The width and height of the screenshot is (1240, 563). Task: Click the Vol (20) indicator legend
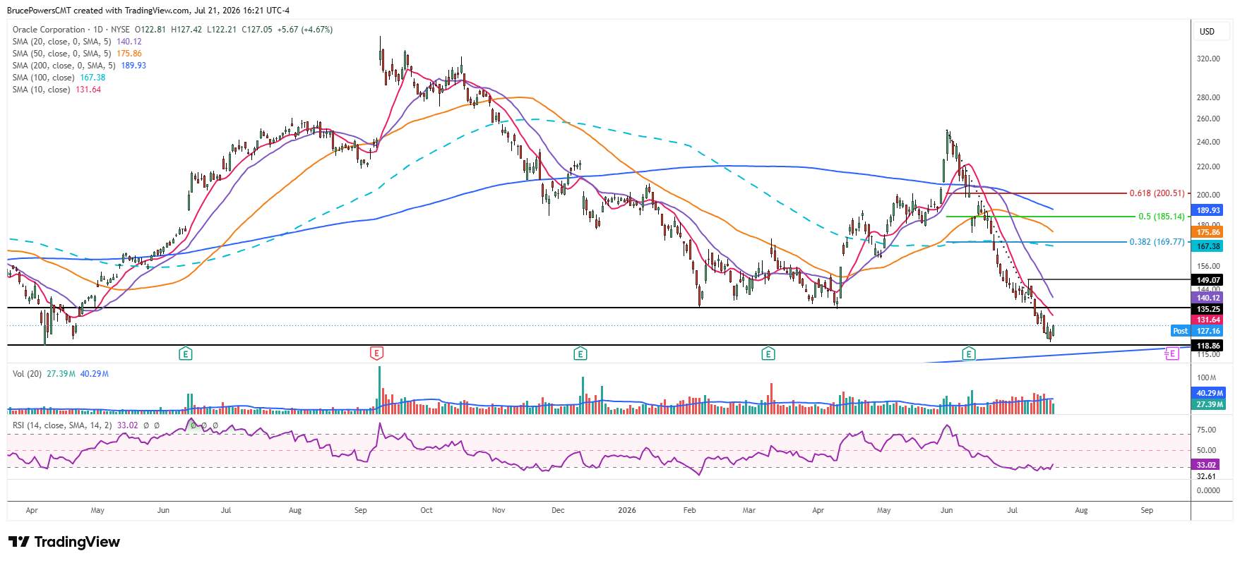coord(61,374)
